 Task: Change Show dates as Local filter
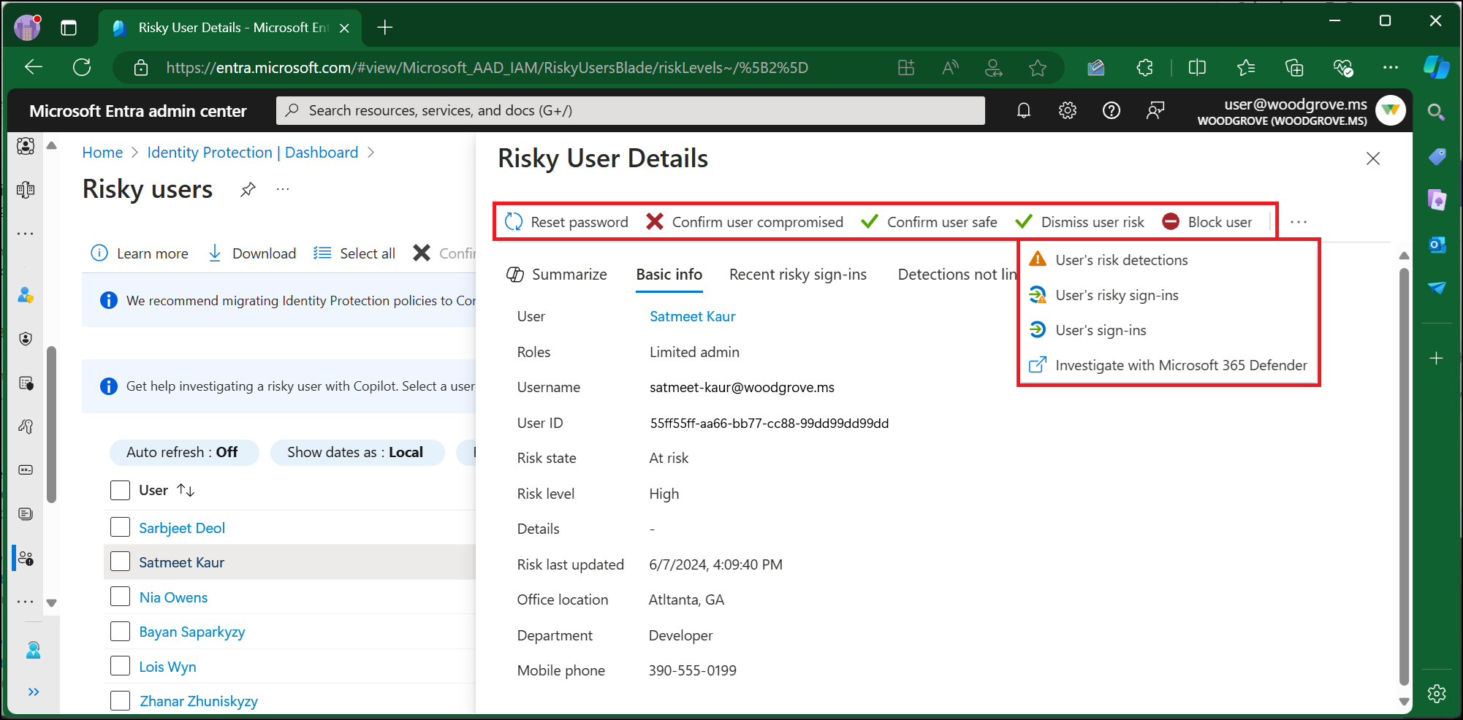357,452
